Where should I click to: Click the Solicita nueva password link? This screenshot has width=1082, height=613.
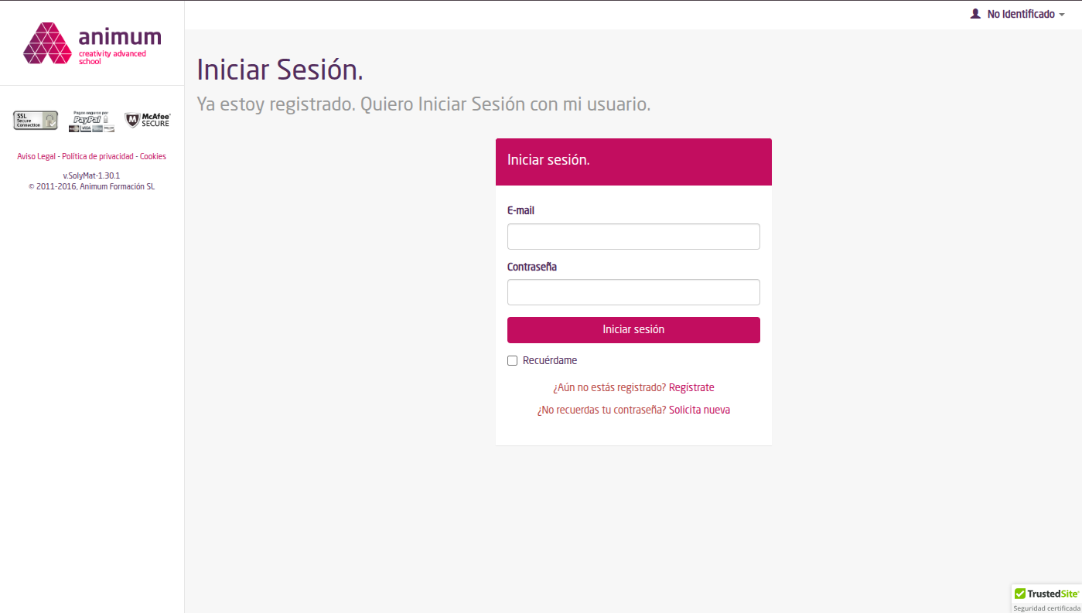(x=699, y=410)
